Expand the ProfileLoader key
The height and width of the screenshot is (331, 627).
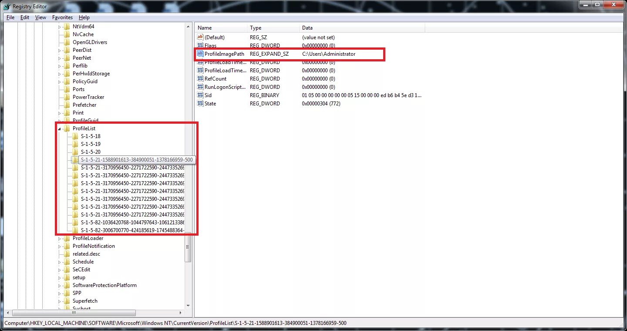60,238
